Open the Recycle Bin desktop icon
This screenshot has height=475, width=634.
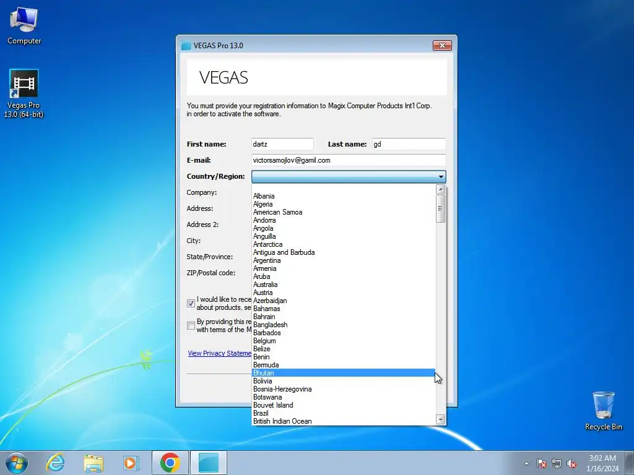[x=603, y=411]
